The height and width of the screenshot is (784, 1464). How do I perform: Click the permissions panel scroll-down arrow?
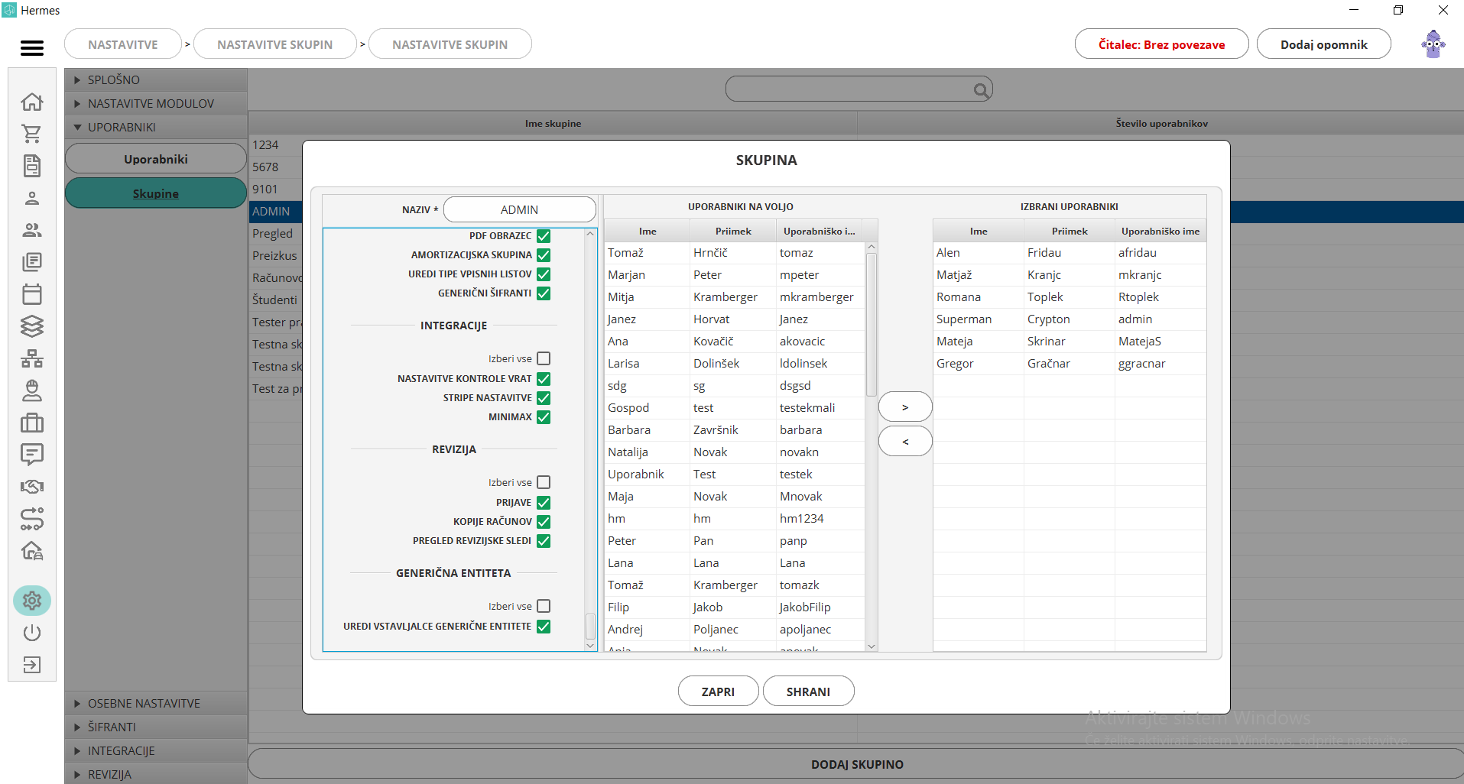click(590, 646)
